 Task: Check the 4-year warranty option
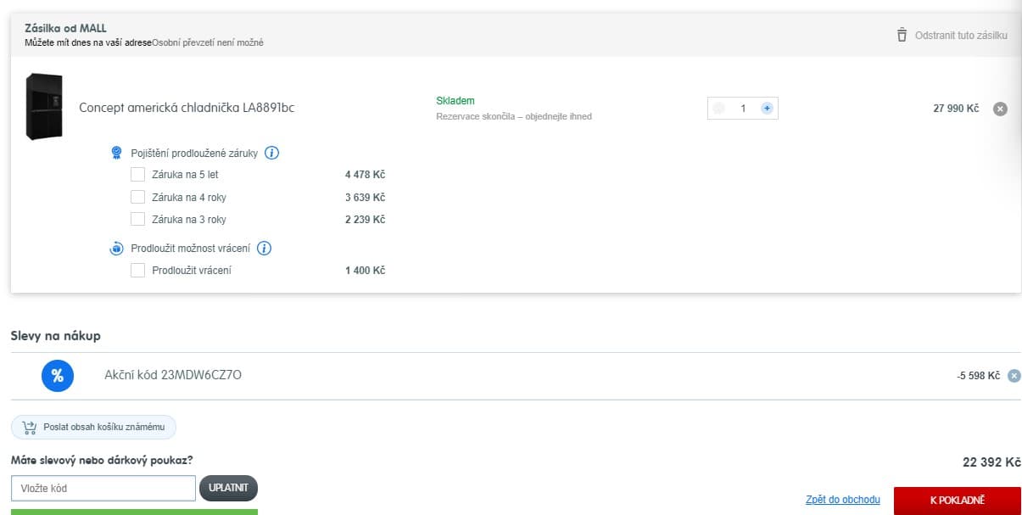138,197
